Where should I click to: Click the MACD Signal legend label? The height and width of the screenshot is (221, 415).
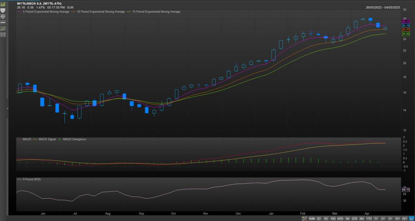tap(47, 139)
